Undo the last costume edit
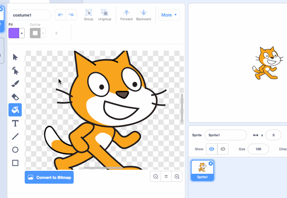Viewport: 287px width, 198px height. [x=60, y=15]
